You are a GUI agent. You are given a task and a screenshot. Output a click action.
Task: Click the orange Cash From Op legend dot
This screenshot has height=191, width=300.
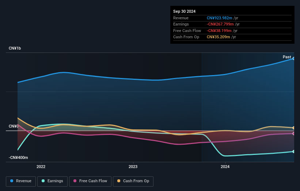click(119, 181)
